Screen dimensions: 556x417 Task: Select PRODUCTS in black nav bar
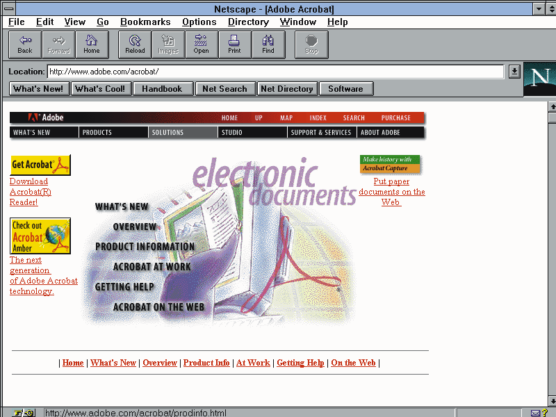[113, 132]
